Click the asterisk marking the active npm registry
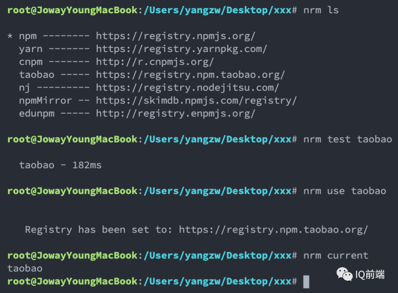Image resolution: width=398 pixels, height=293 pixels. click(x=10, y=36)
